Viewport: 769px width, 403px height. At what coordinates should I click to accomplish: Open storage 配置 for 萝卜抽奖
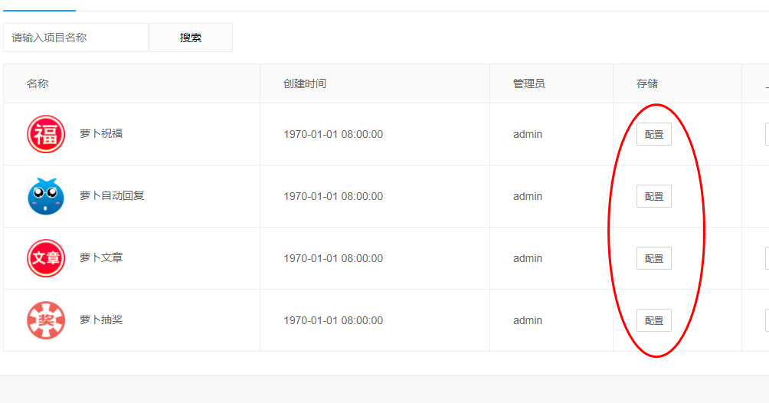click(x=654, y=320)
